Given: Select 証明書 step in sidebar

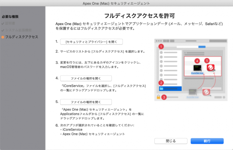Looking at the screenshot, I should tap(10, 23).
